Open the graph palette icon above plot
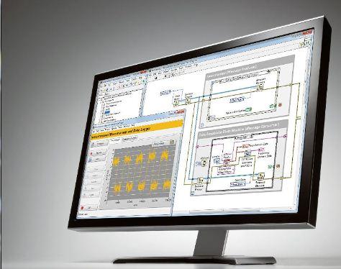 (x=172, y=142)
